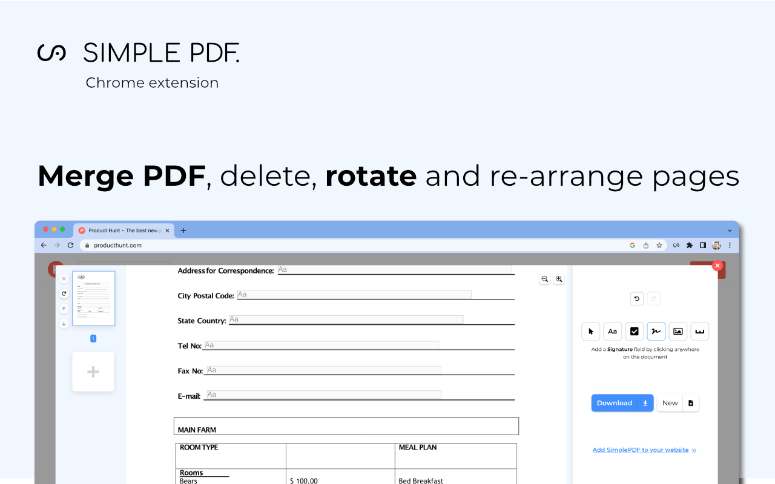Zoom out of the document
The image size is (775, 484).
pos(544,279)
